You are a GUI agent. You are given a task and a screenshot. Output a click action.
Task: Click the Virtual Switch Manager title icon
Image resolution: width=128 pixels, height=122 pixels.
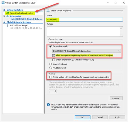3,3
